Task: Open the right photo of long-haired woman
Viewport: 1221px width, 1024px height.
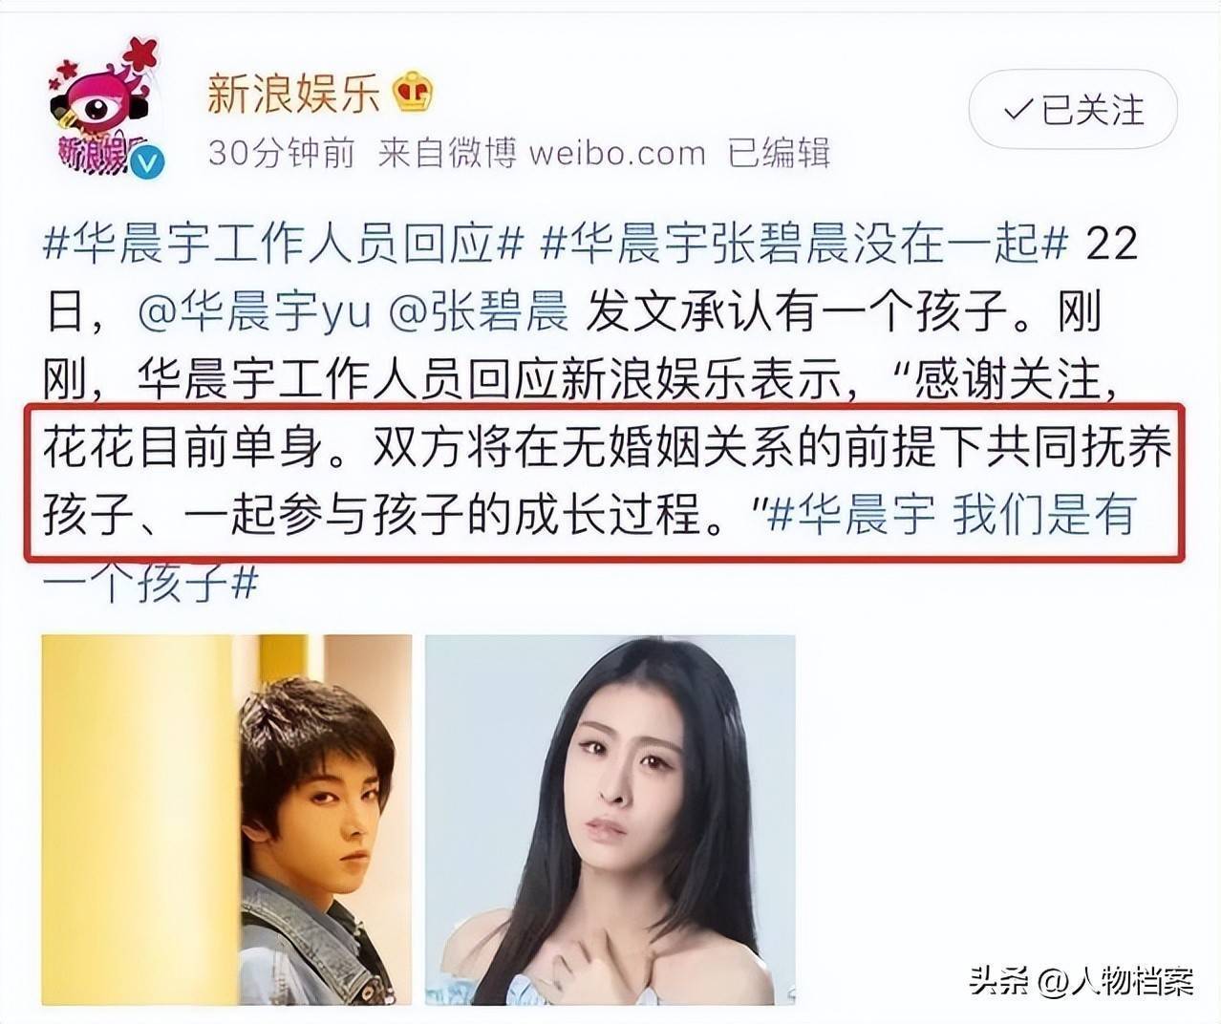Action: [x=610, y=820]
